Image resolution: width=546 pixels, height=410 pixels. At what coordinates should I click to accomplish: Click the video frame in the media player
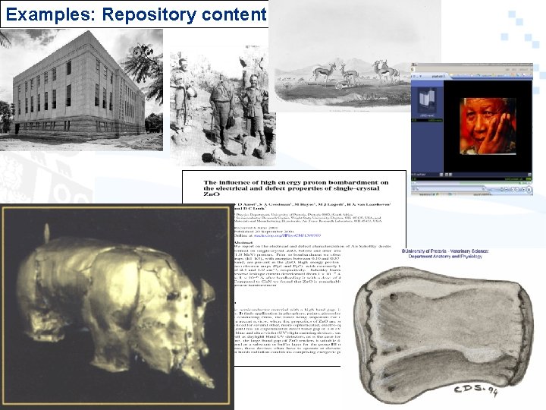point(488,126)
